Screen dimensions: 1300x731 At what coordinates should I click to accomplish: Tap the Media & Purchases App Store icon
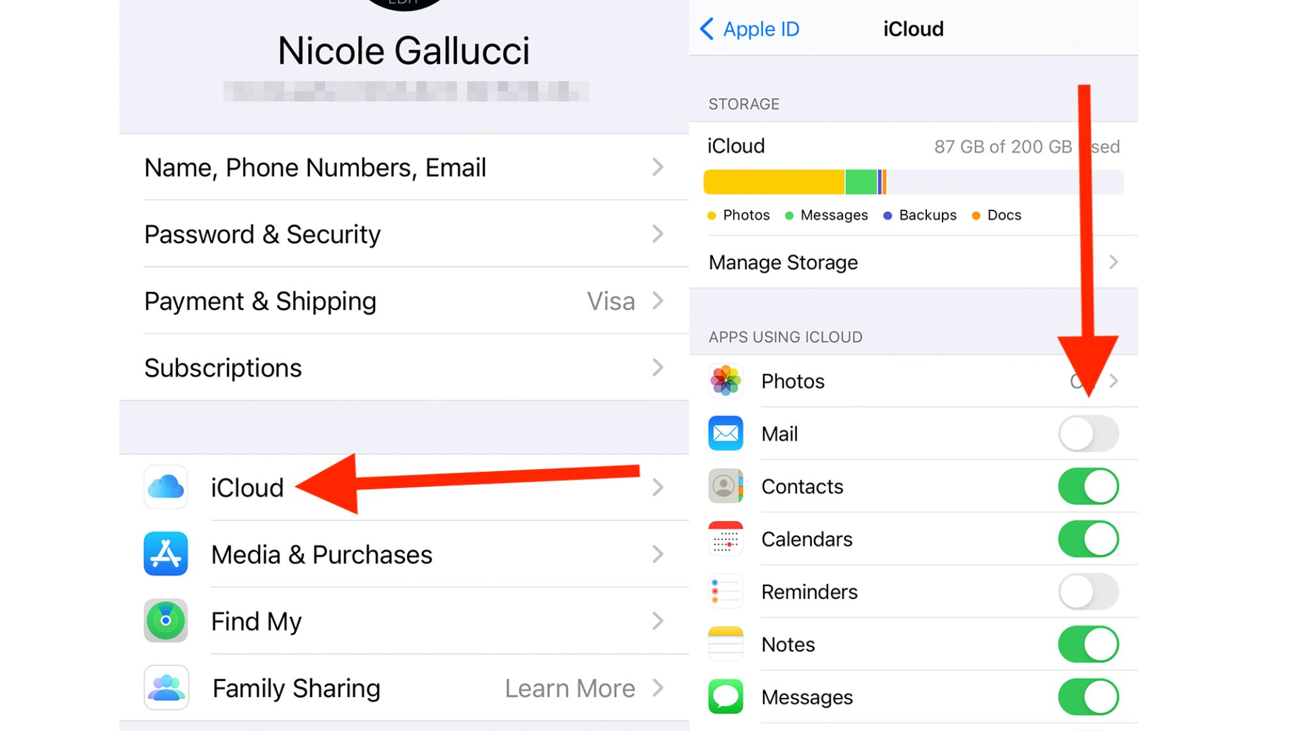click(166, 554)
